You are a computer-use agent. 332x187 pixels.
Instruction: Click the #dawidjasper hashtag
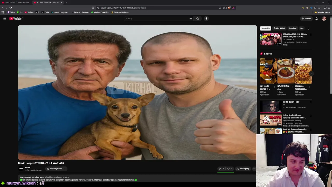pos(50,177)
